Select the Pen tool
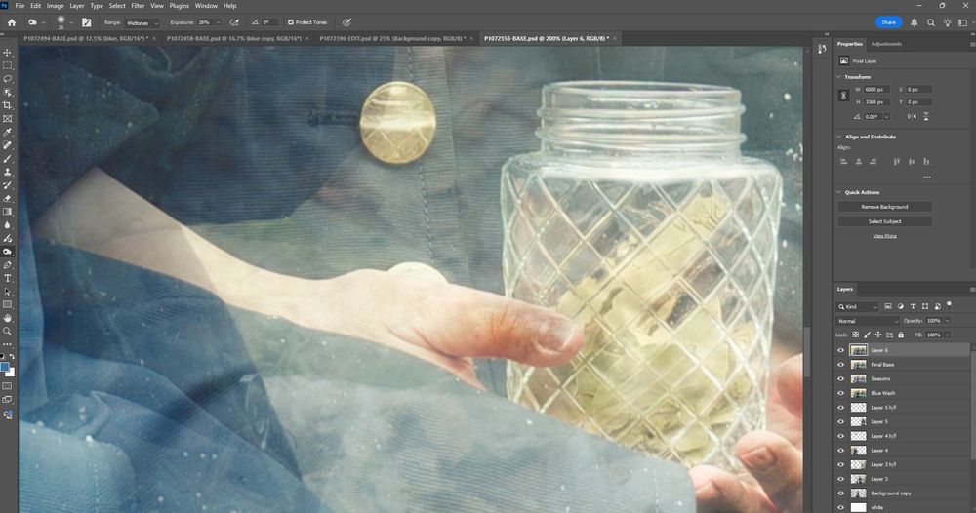 [x=8, y=265]
